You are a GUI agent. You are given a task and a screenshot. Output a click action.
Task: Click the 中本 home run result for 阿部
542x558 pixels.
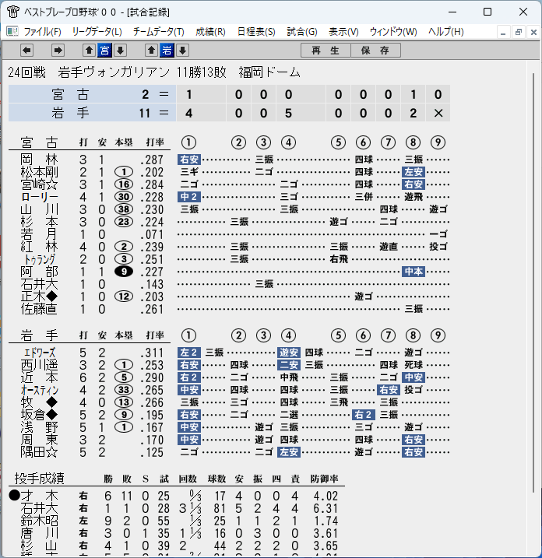tap(413, 272)
